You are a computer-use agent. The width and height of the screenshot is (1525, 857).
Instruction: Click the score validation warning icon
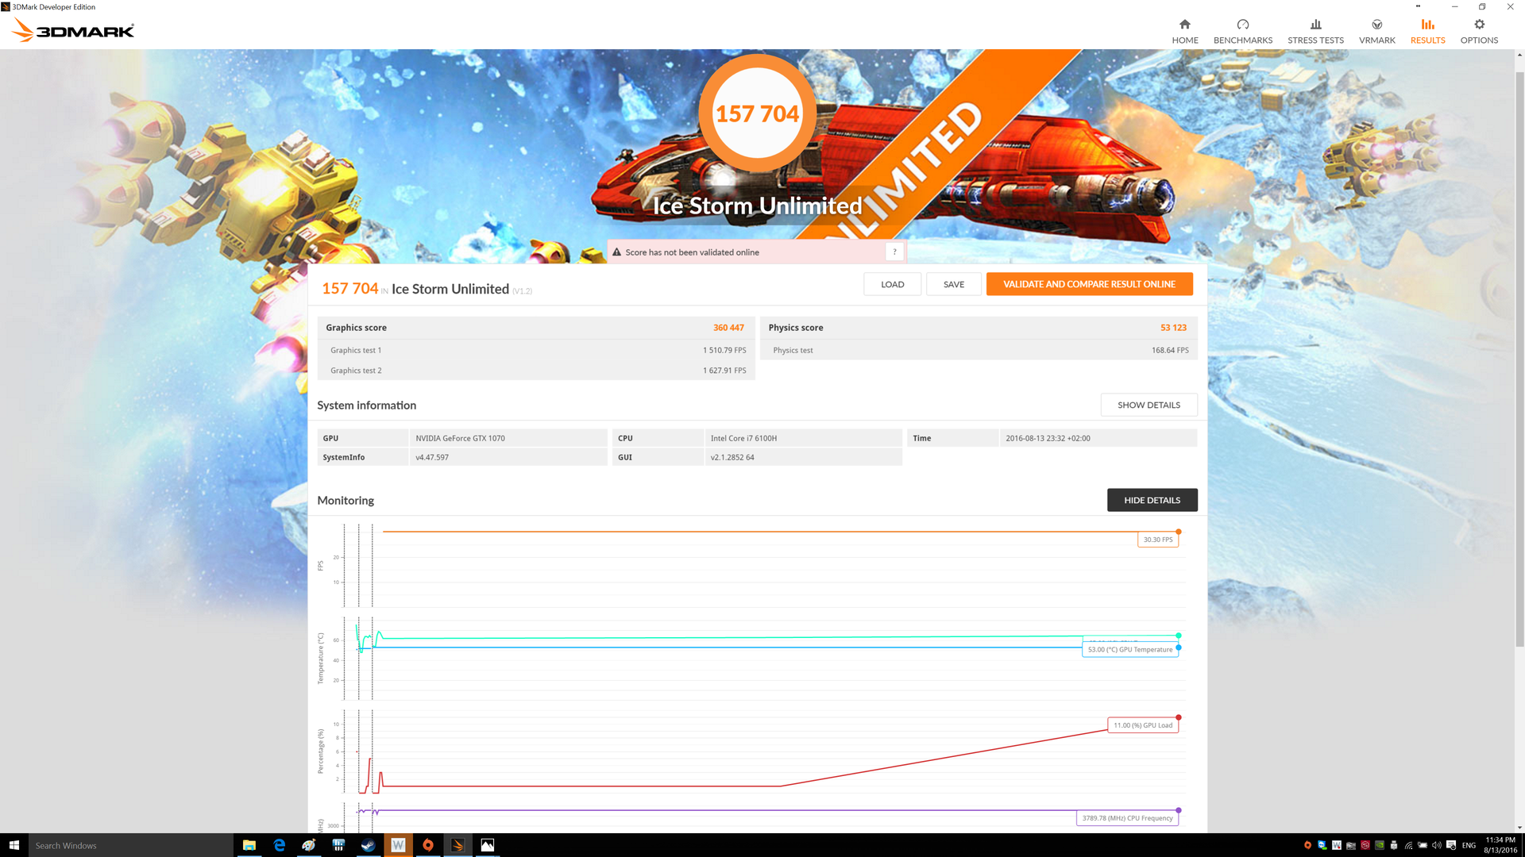616,252
